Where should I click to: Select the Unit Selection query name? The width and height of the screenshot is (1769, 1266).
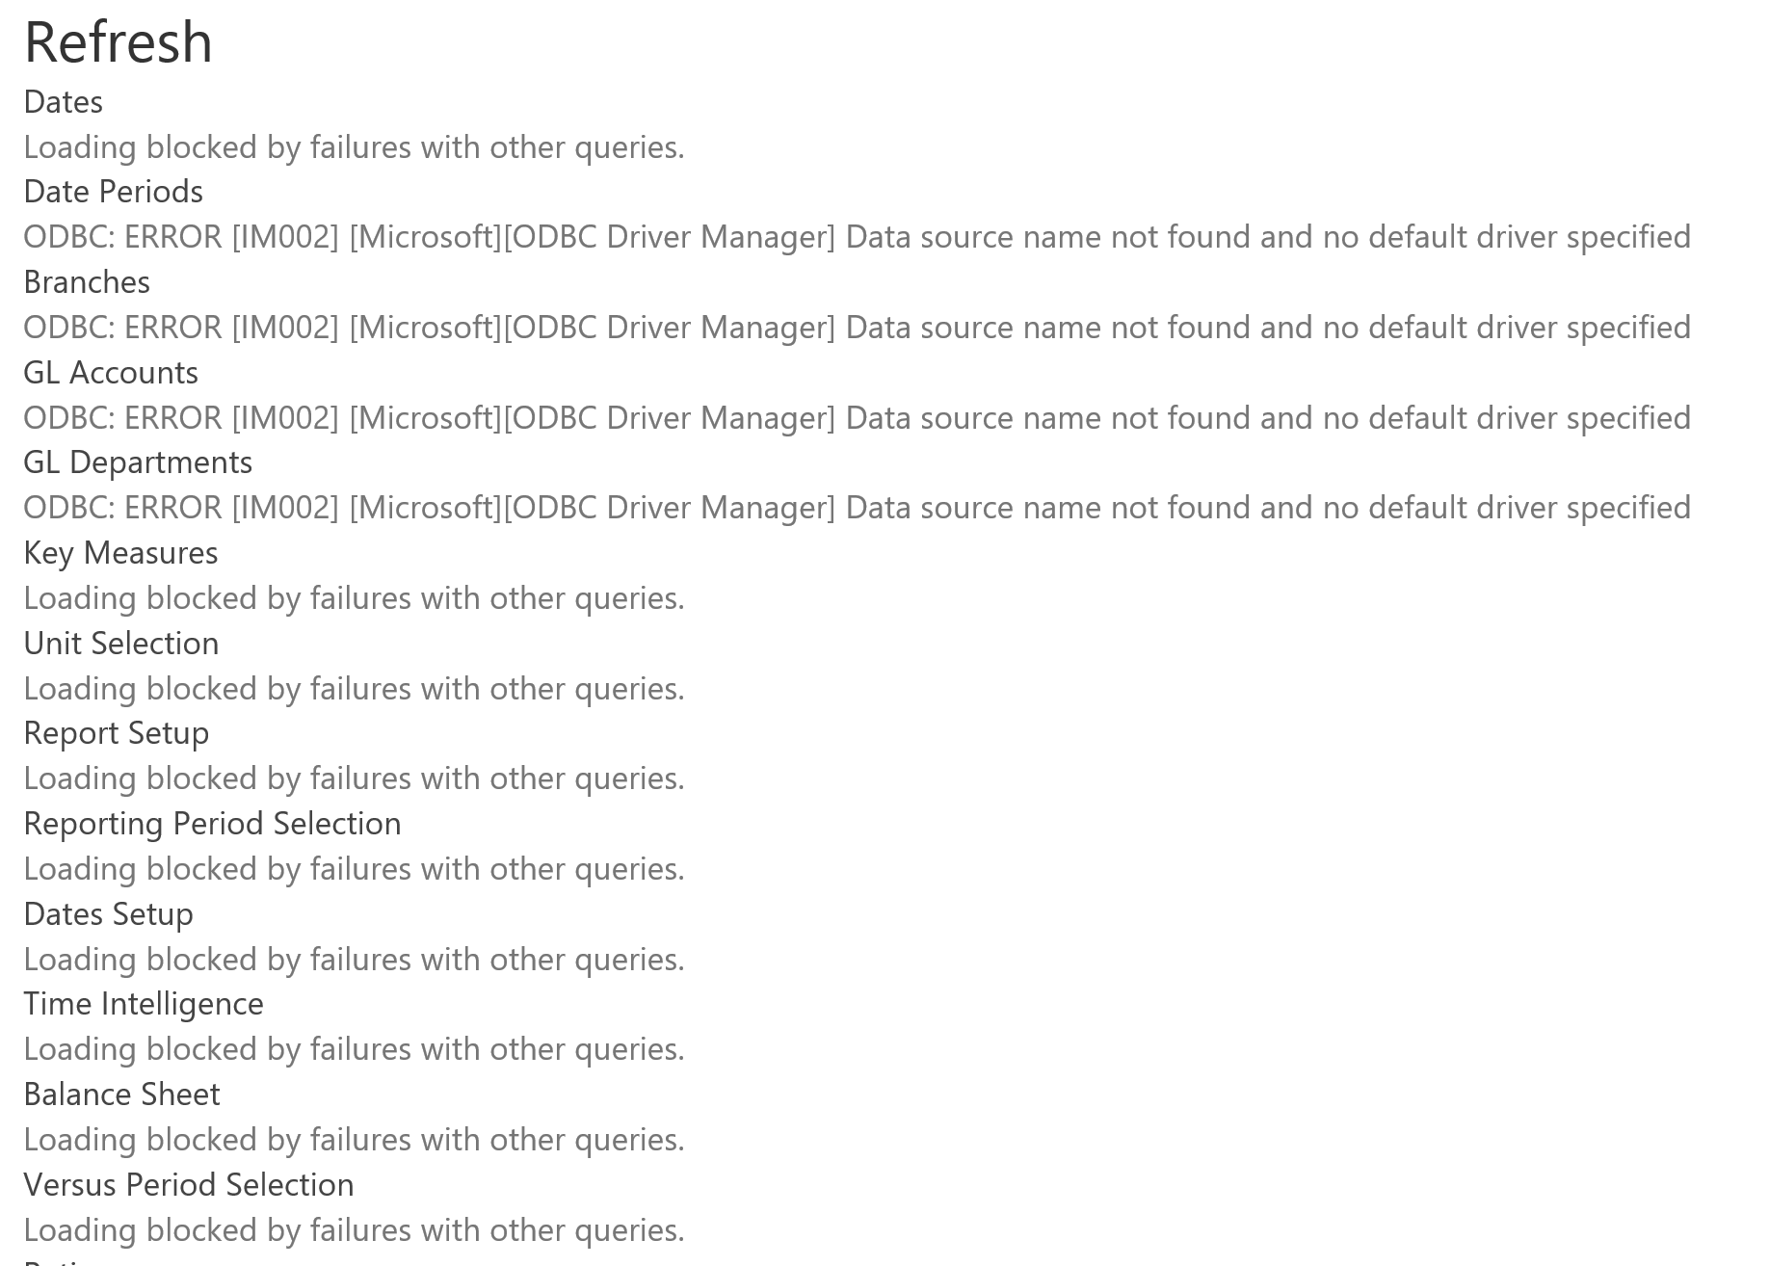[121, 644]
